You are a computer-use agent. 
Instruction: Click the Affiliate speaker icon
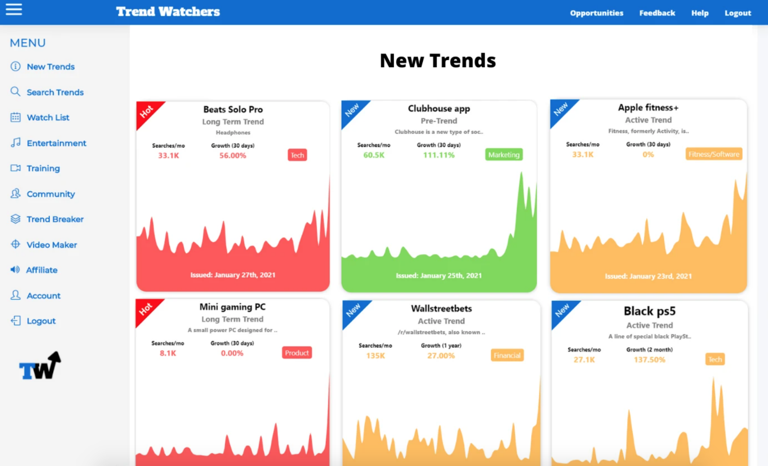point(15,269)
